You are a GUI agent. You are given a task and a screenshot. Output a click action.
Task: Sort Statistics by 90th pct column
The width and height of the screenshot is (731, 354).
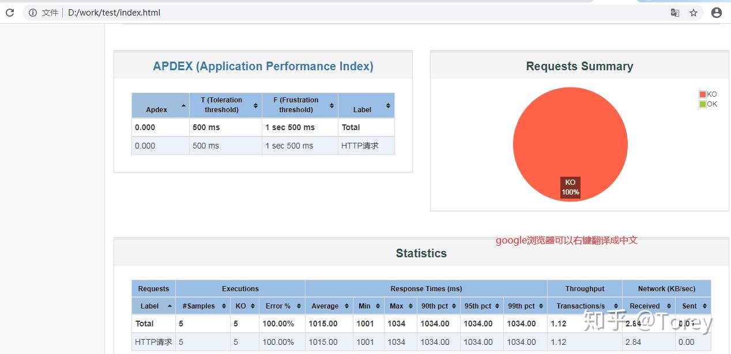pos(438,306)
